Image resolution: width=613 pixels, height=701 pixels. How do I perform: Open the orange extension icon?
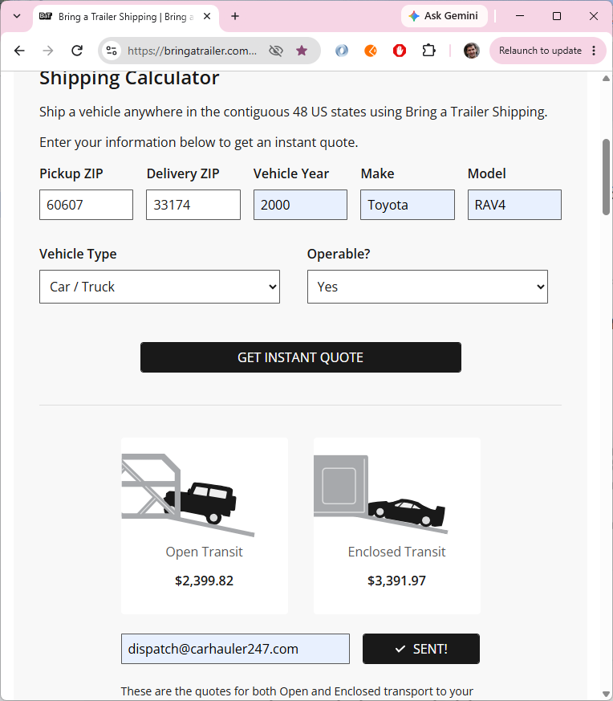(x=371, y=51)
